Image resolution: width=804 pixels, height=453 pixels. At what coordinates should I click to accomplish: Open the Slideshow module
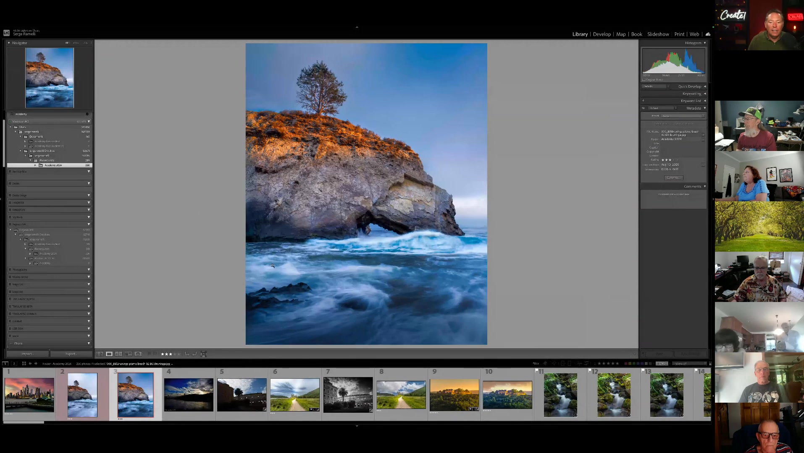coord(658,34)
